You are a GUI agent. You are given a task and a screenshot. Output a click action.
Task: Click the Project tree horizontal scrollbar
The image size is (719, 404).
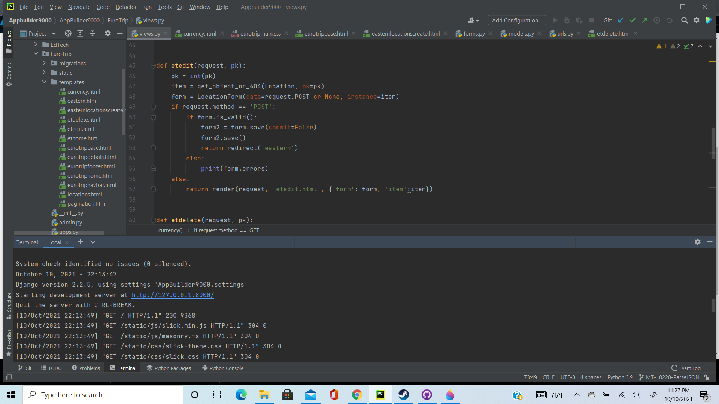59,233
